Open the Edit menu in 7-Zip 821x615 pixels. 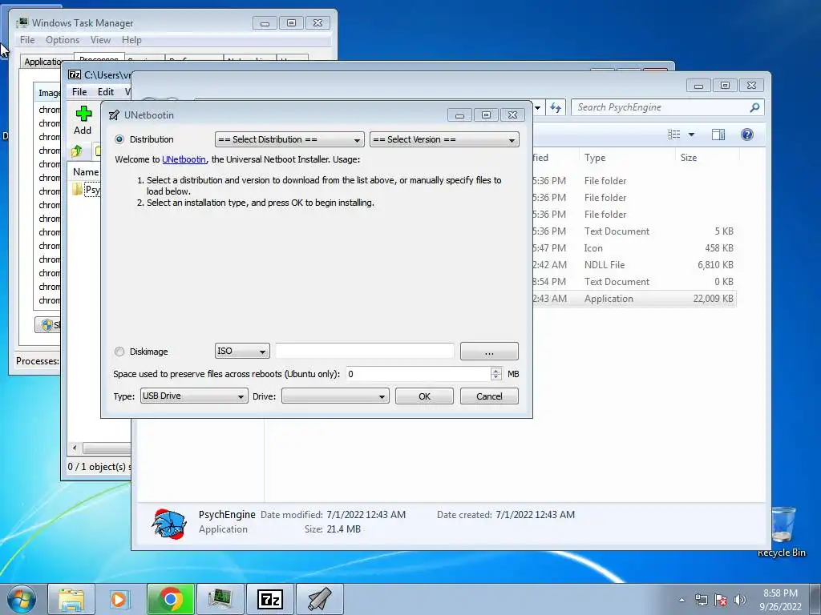(x=105, y=92)
